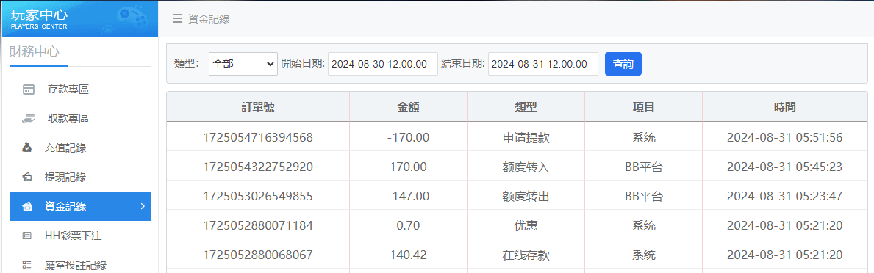This screenshot has width=874, height=273.
Task: Click the 取款專區 hand icon
Action: coord(29,118)
